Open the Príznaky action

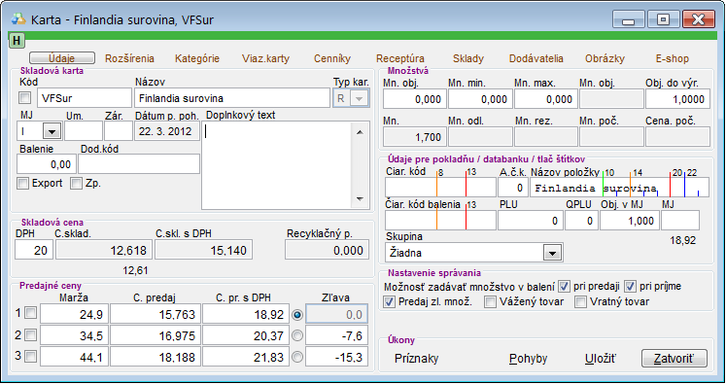click(x=416, y=359)
